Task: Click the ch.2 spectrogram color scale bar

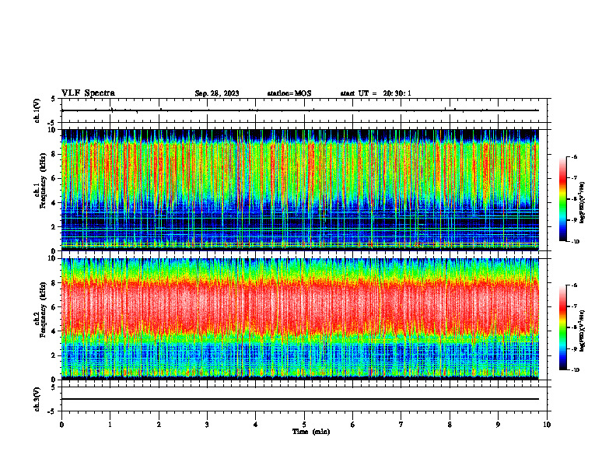Action: click(x=562, y=327)
